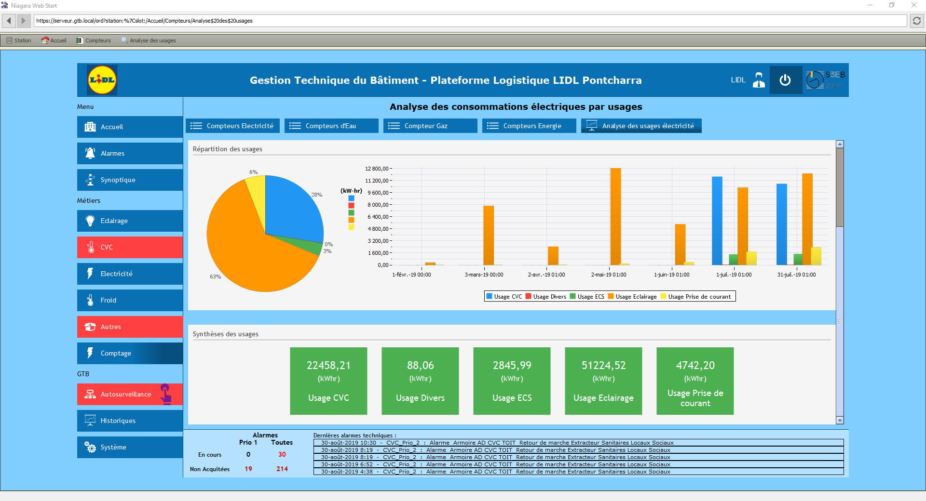This screenshot has width=926, height=501.
Task: Click the Système gears icon
Action: click(90, 447)
